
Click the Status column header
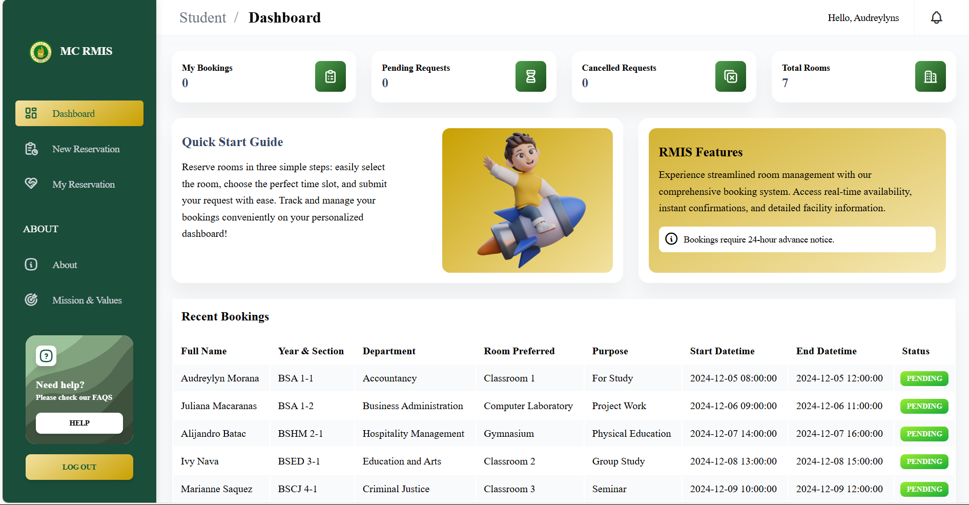916,351
